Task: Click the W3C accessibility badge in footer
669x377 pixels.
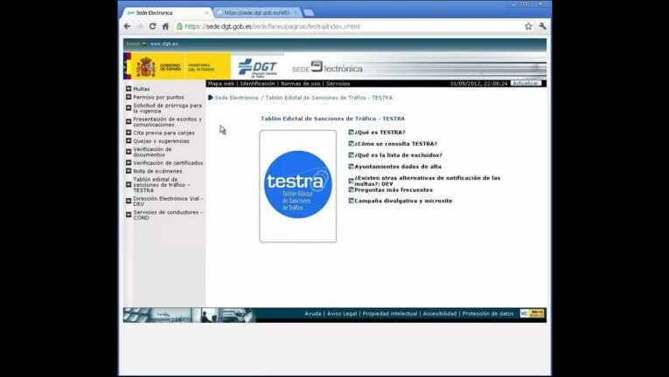Action: pyautogui.click(x=532, y=314)
